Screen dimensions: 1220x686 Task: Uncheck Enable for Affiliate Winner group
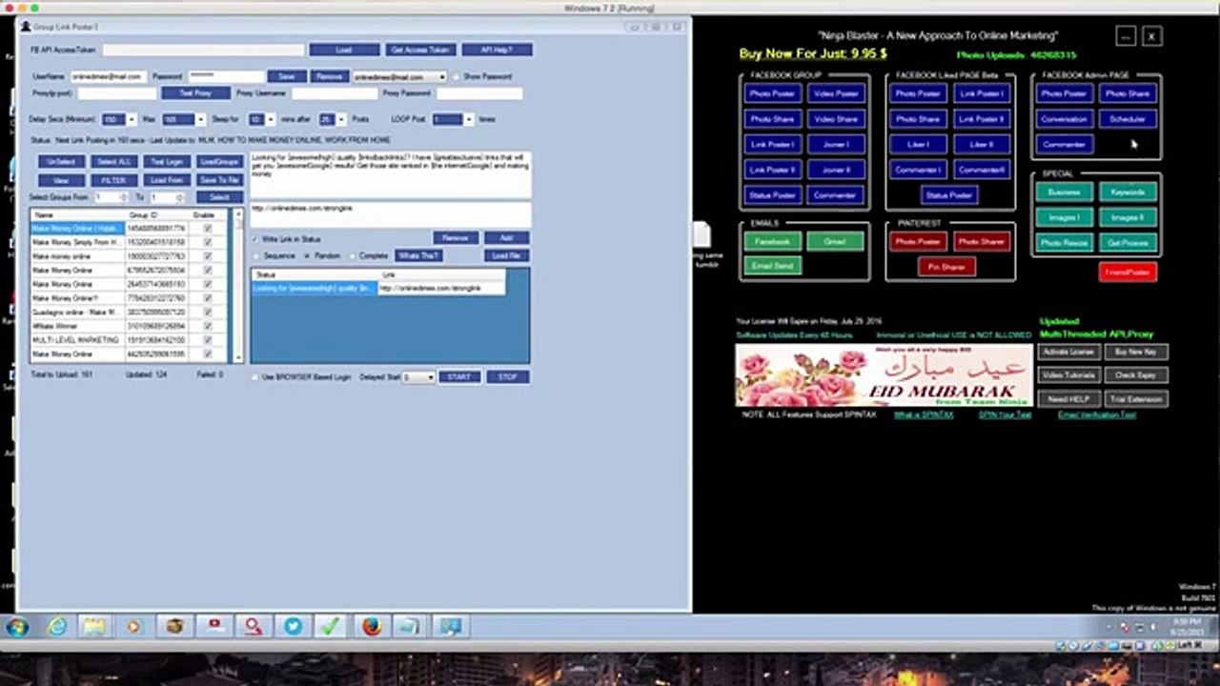pyautogui.click(x=208, y=326)
